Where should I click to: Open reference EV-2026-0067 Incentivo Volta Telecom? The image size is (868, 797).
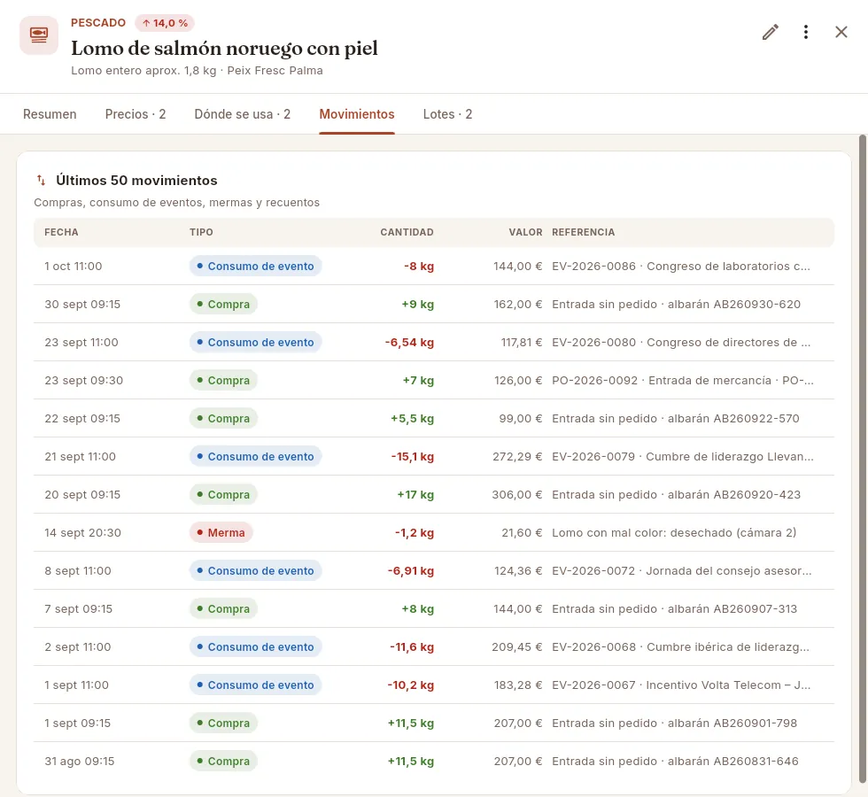pos(681,685)
